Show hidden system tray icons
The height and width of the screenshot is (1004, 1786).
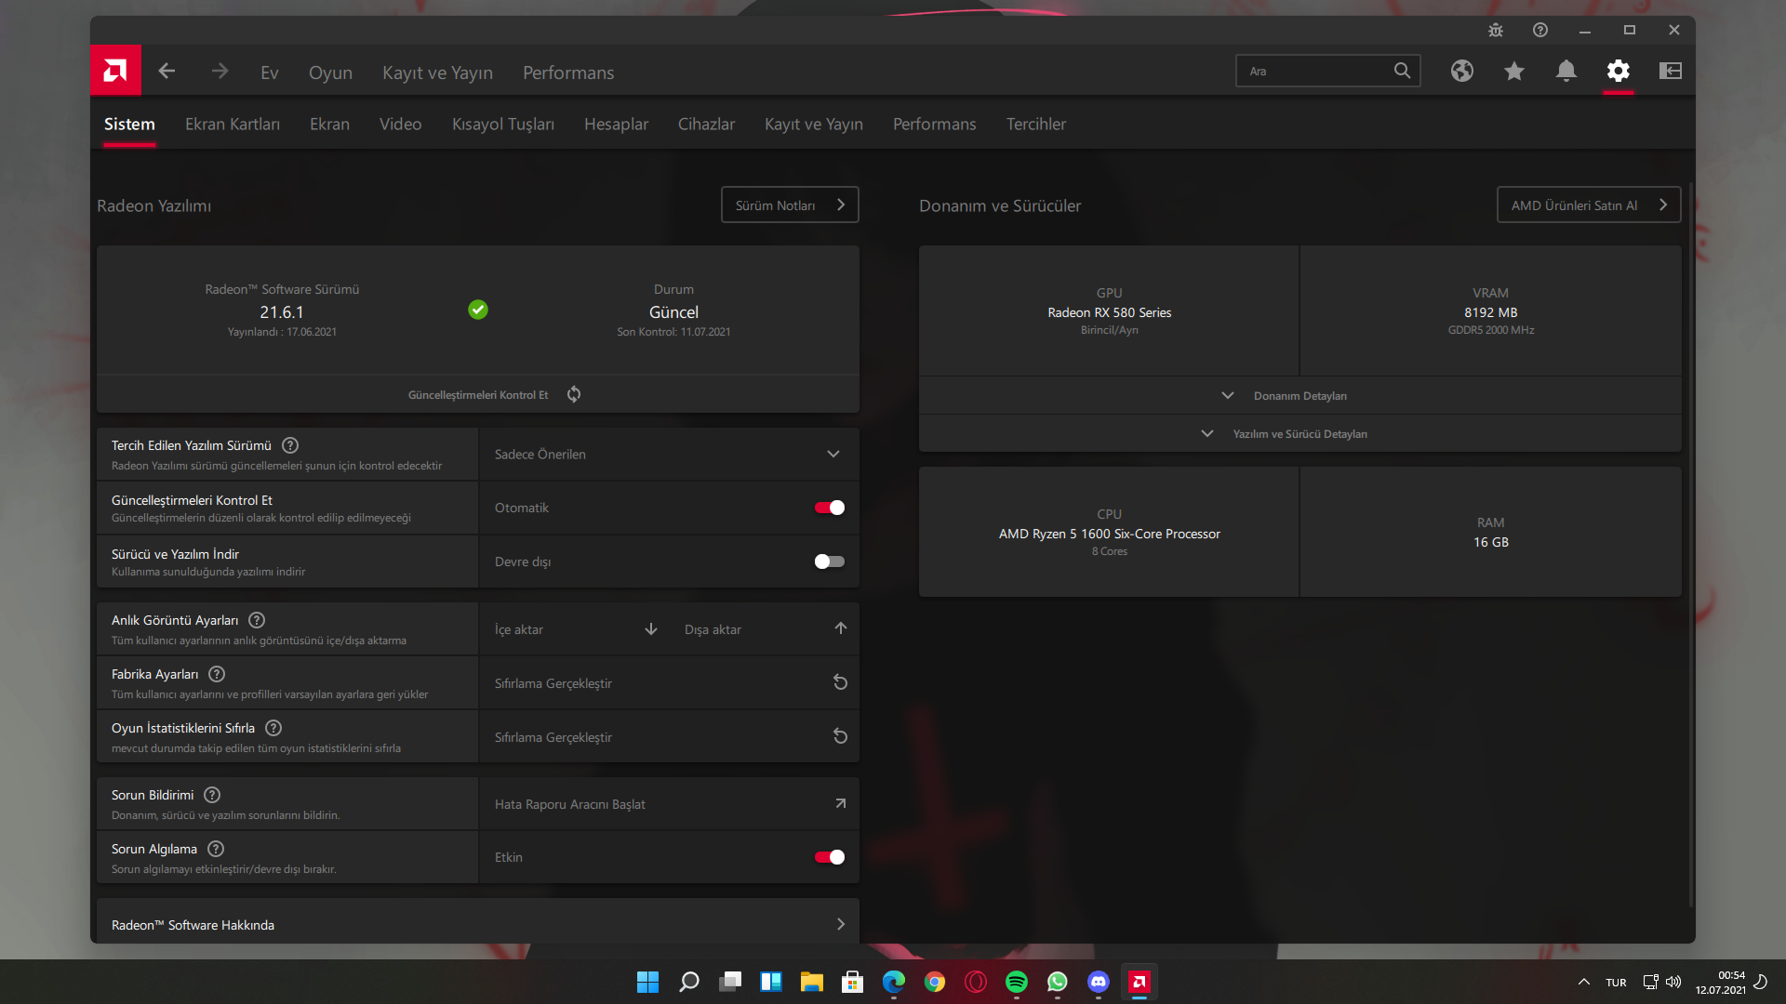(1584, 982)
